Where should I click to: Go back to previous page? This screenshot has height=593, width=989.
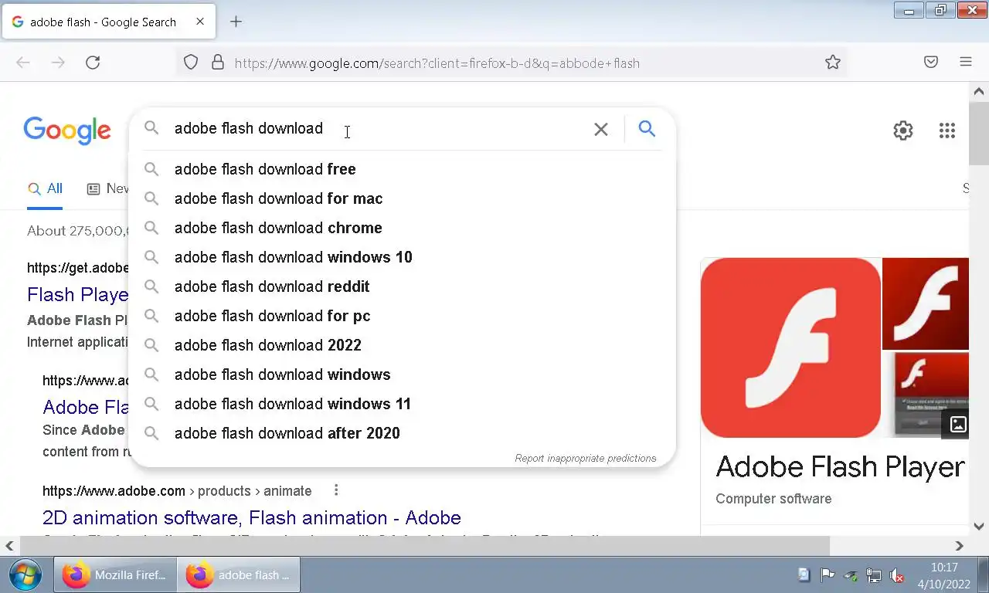pyautogui.click(x=23, y=63)
